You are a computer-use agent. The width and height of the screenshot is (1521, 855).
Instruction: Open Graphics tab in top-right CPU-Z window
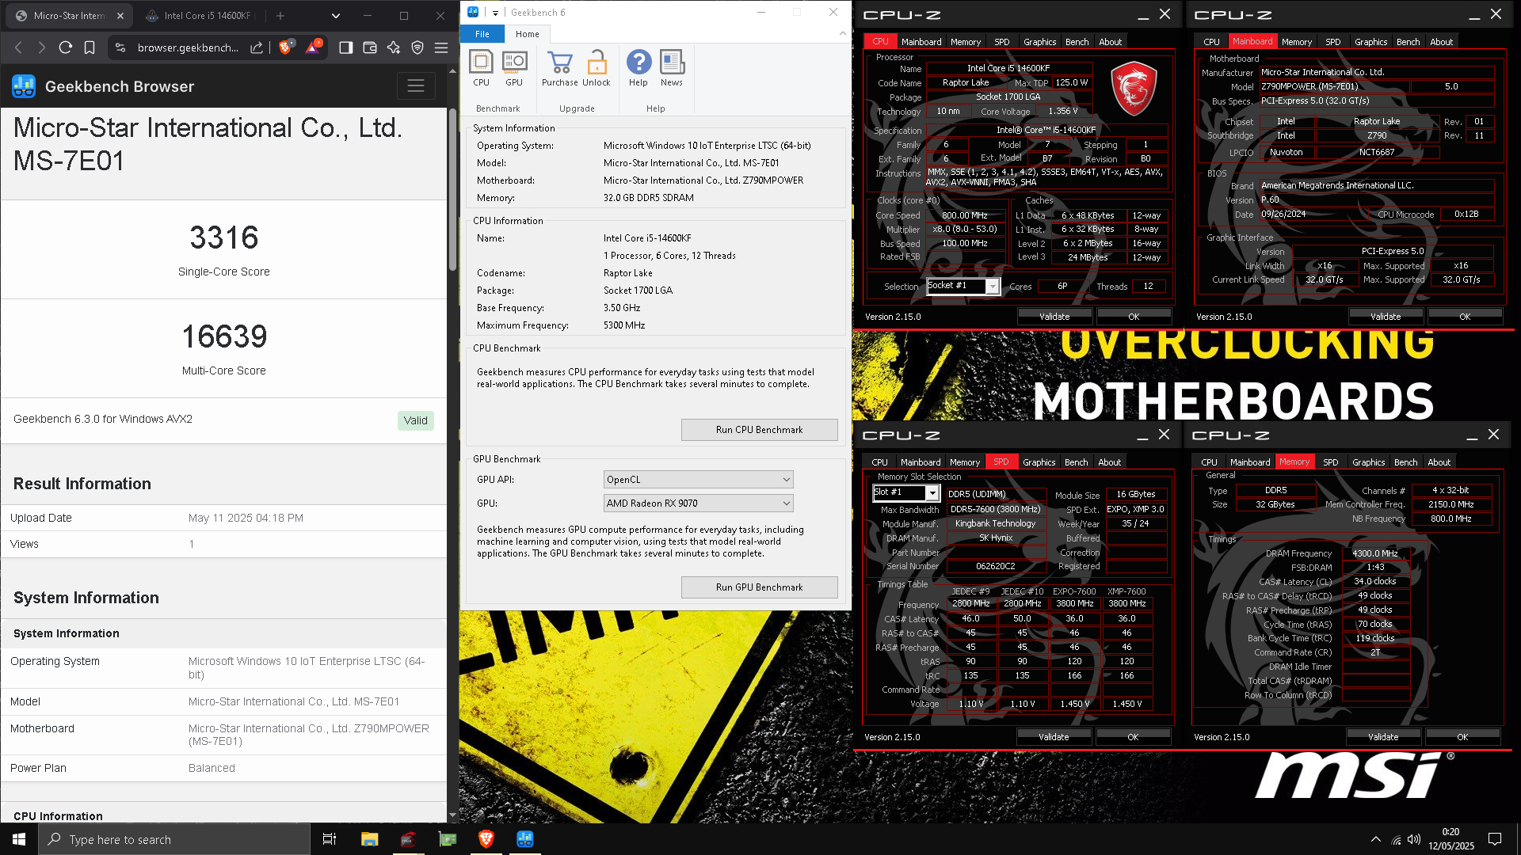(1370, 42)
